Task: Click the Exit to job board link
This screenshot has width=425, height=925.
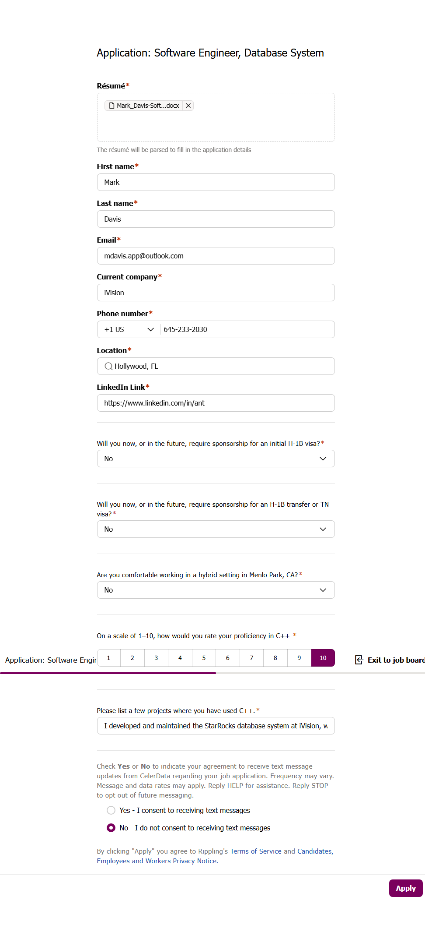Action: [395, 660]
